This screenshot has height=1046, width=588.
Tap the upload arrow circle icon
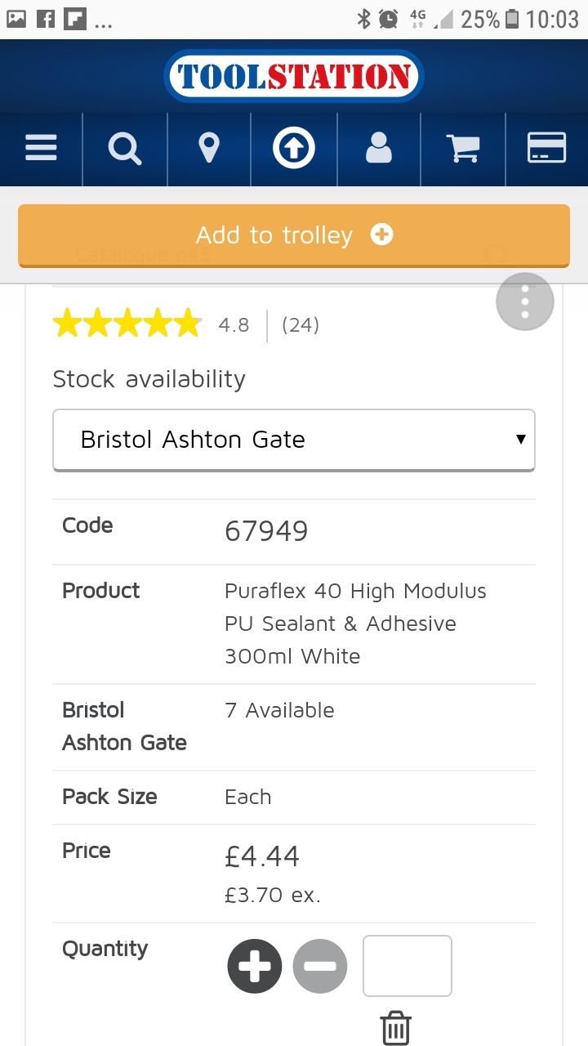294,149
